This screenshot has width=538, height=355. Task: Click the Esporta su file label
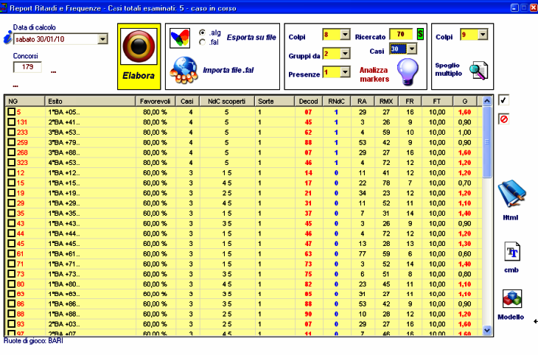[x=251, y=38]
